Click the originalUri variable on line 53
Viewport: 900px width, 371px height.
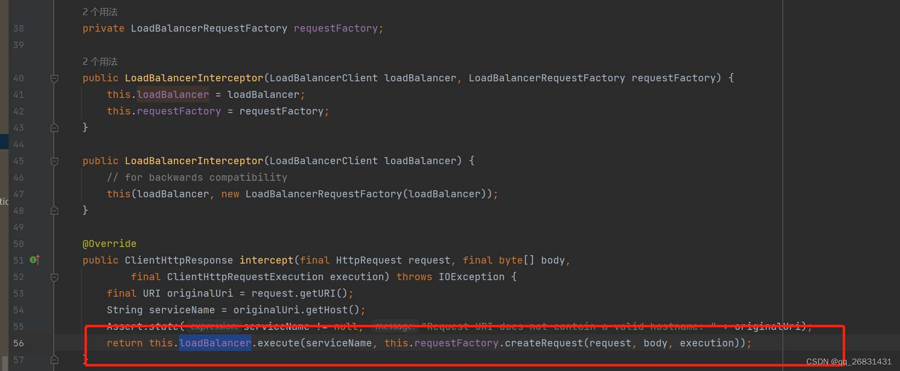coord(200,293)
